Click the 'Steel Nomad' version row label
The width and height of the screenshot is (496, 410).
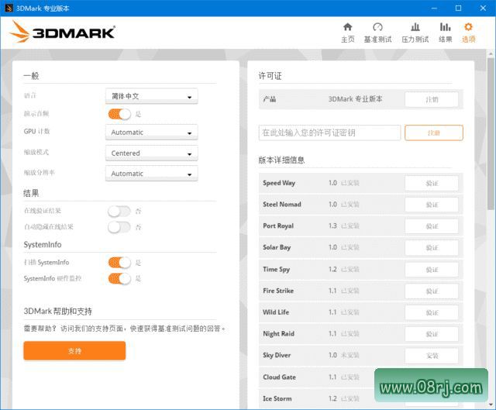pos(282,205)
